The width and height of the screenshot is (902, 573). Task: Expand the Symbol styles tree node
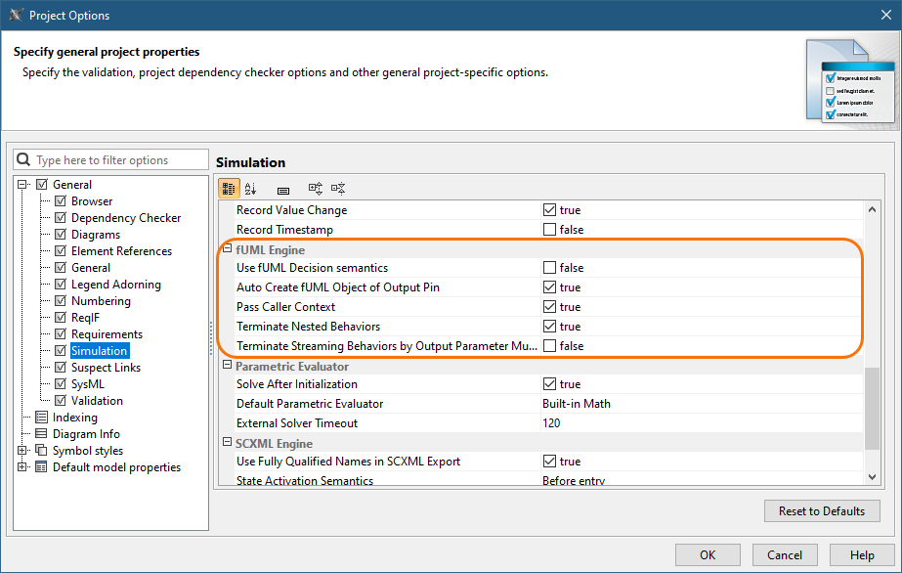point(22,451)
